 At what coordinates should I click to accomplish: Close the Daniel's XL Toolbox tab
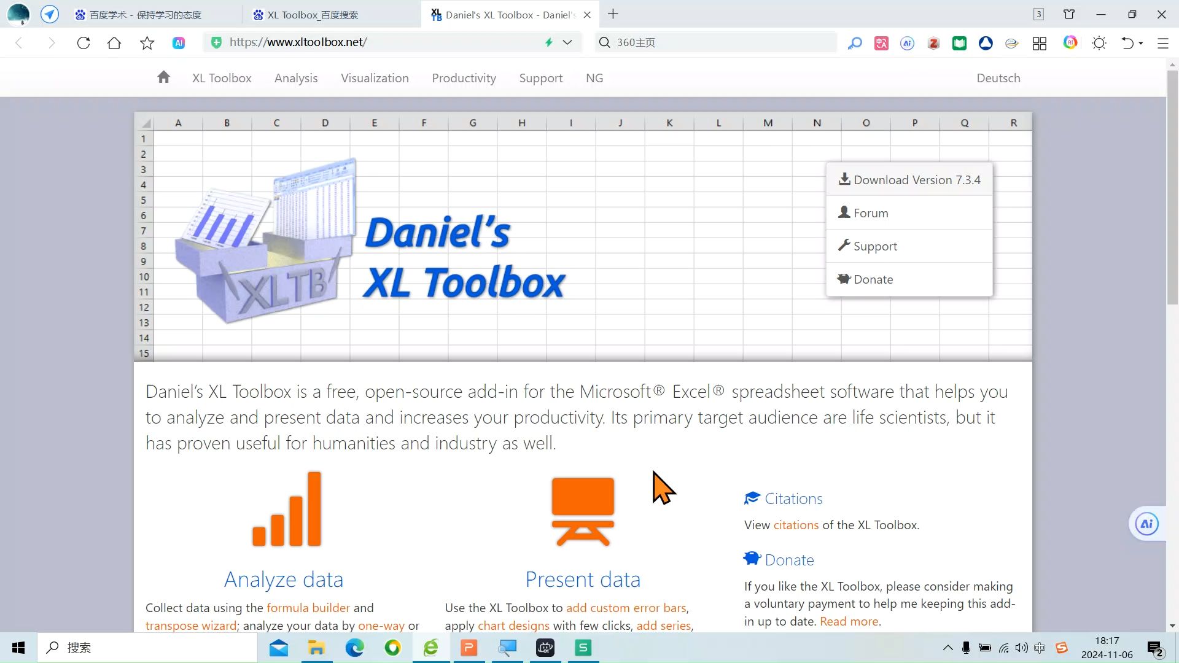pyautogui.click(x=587, y=15)
